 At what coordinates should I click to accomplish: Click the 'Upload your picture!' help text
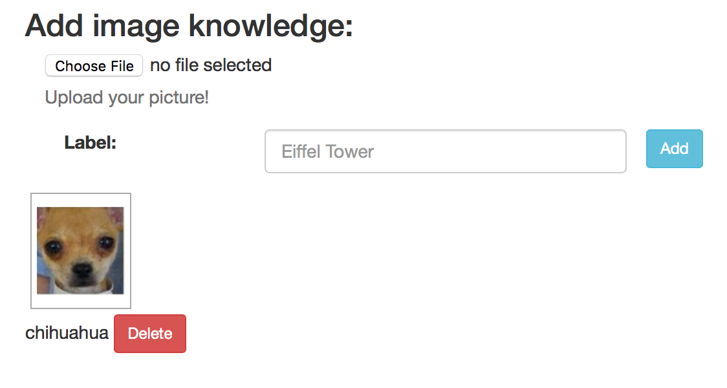click(x=127, y=98)
